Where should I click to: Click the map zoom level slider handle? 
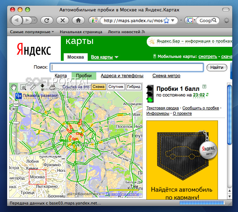tap(16, 123)
